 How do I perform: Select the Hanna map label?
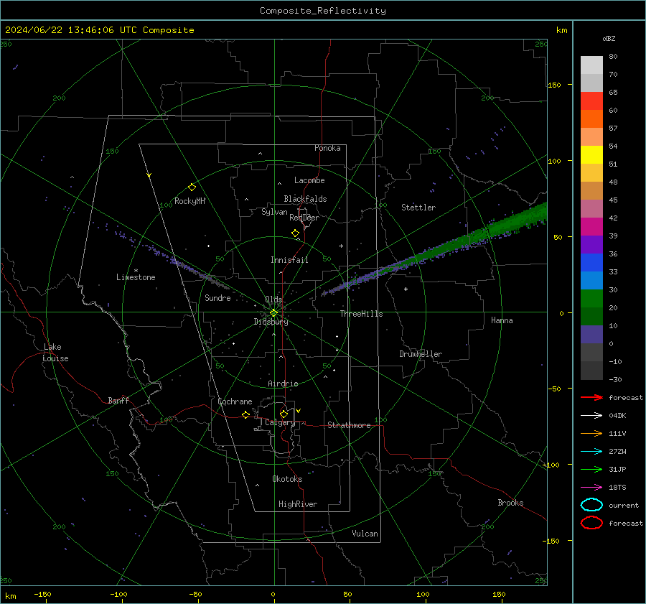coord(502,320)
